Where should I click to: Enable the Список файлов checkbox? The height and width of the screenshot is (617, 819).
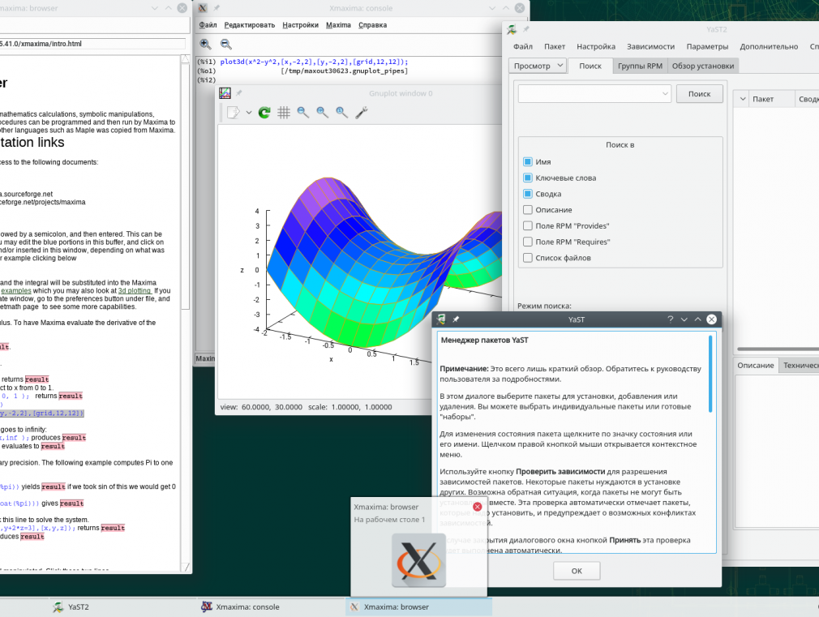[528, 258]
